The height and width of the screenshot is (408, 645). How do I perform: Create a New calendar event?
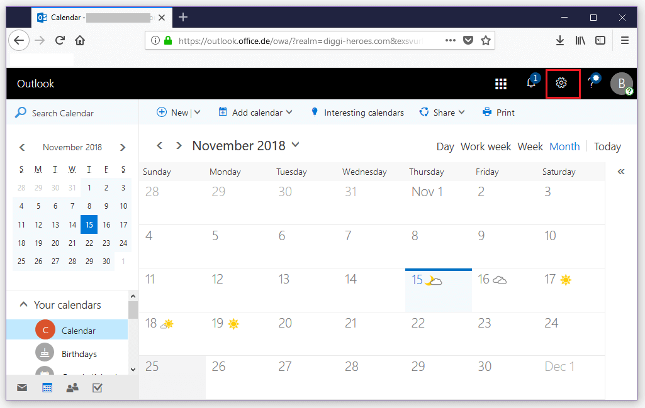point(172,112)
